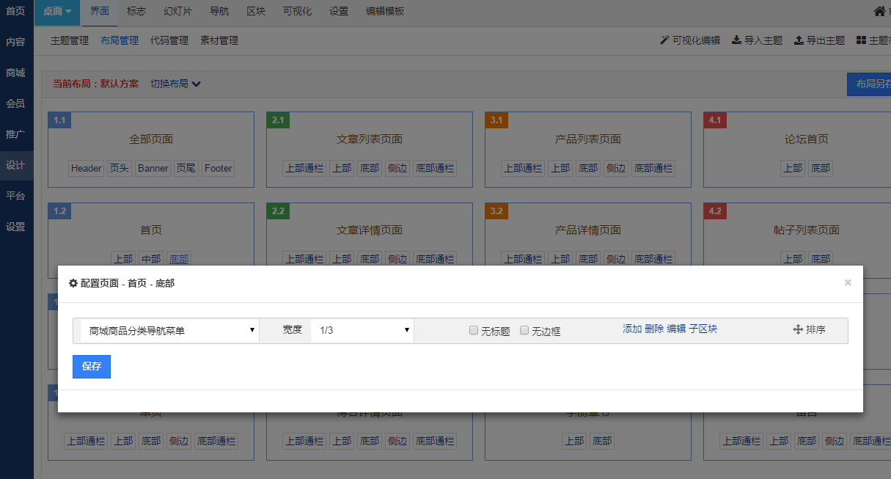The width and height of the screenshot is (891, 479).
Task: Open the 代码管理 submenu tab
Action: 169,40
